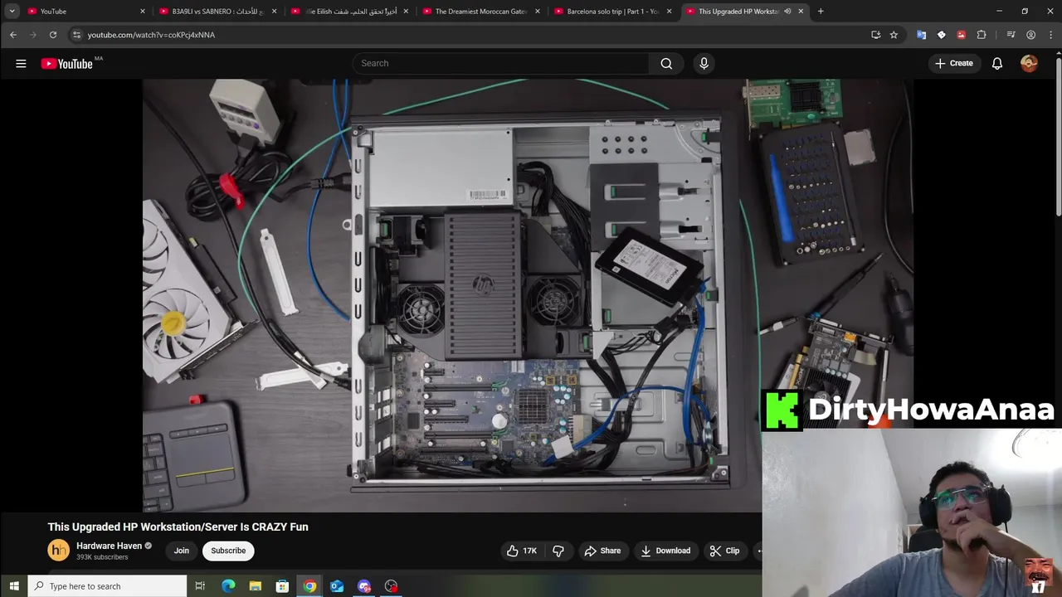This screenshot has height=597, width=1062.
Task: Click the video title 'This Upgraded HP Workstation/Server Is CRAZY Fun'
Action: 178,527
